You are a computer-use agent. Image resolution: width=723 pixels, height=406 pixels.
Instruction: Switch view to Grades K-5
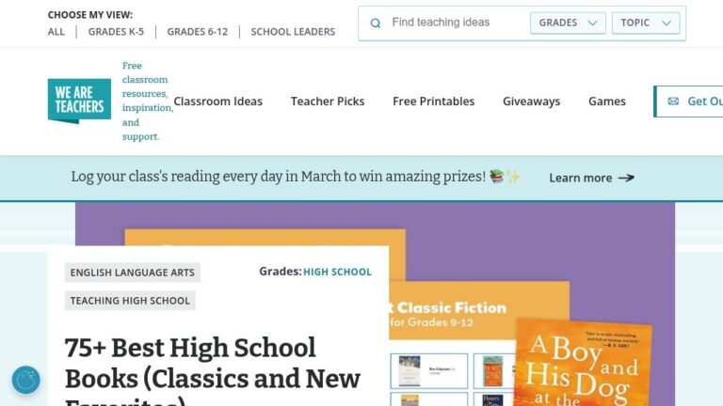pos(114,32)
